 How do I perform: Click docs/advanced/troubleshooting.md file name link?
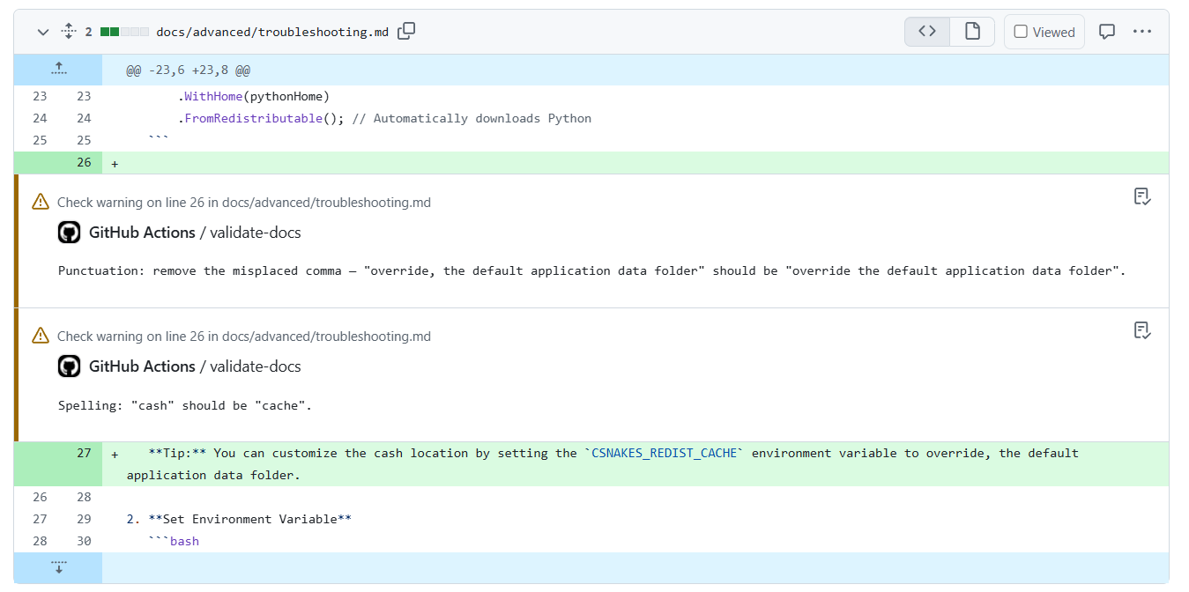pyautogui.click(x=272, y=32)
